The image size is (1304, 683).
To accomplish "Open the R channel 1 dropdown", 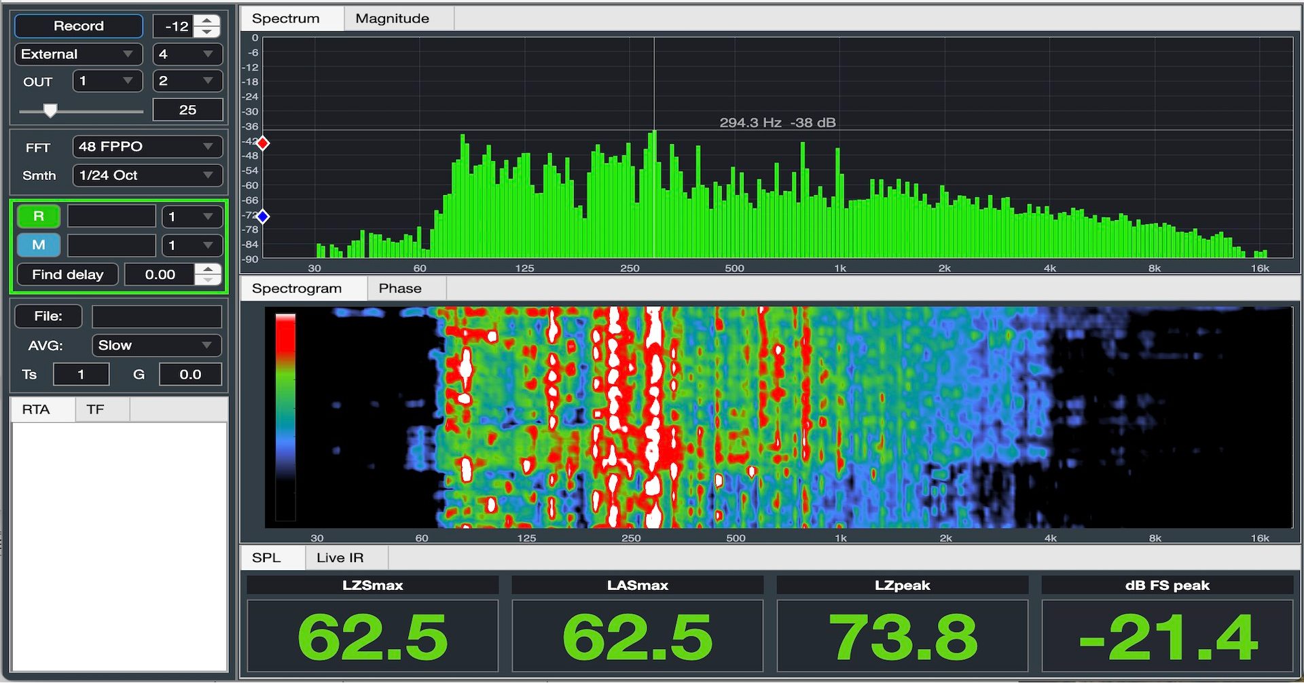I will point(192,217).
